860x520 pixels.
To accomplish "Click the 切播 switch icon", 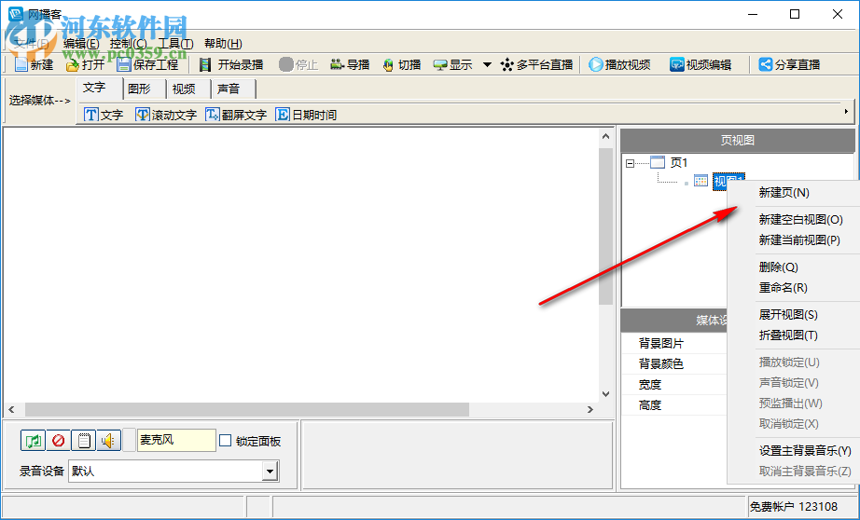I will coord(388,65).
